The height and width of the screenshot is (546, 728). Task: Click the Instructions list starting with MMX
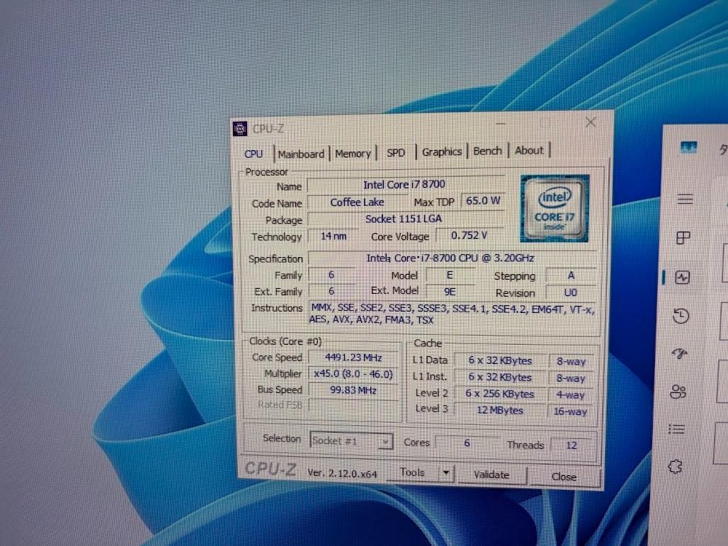click(x=451, y=314)
